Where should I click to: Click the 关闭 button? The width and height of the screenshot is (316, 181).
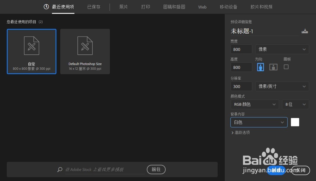point(301,170)
